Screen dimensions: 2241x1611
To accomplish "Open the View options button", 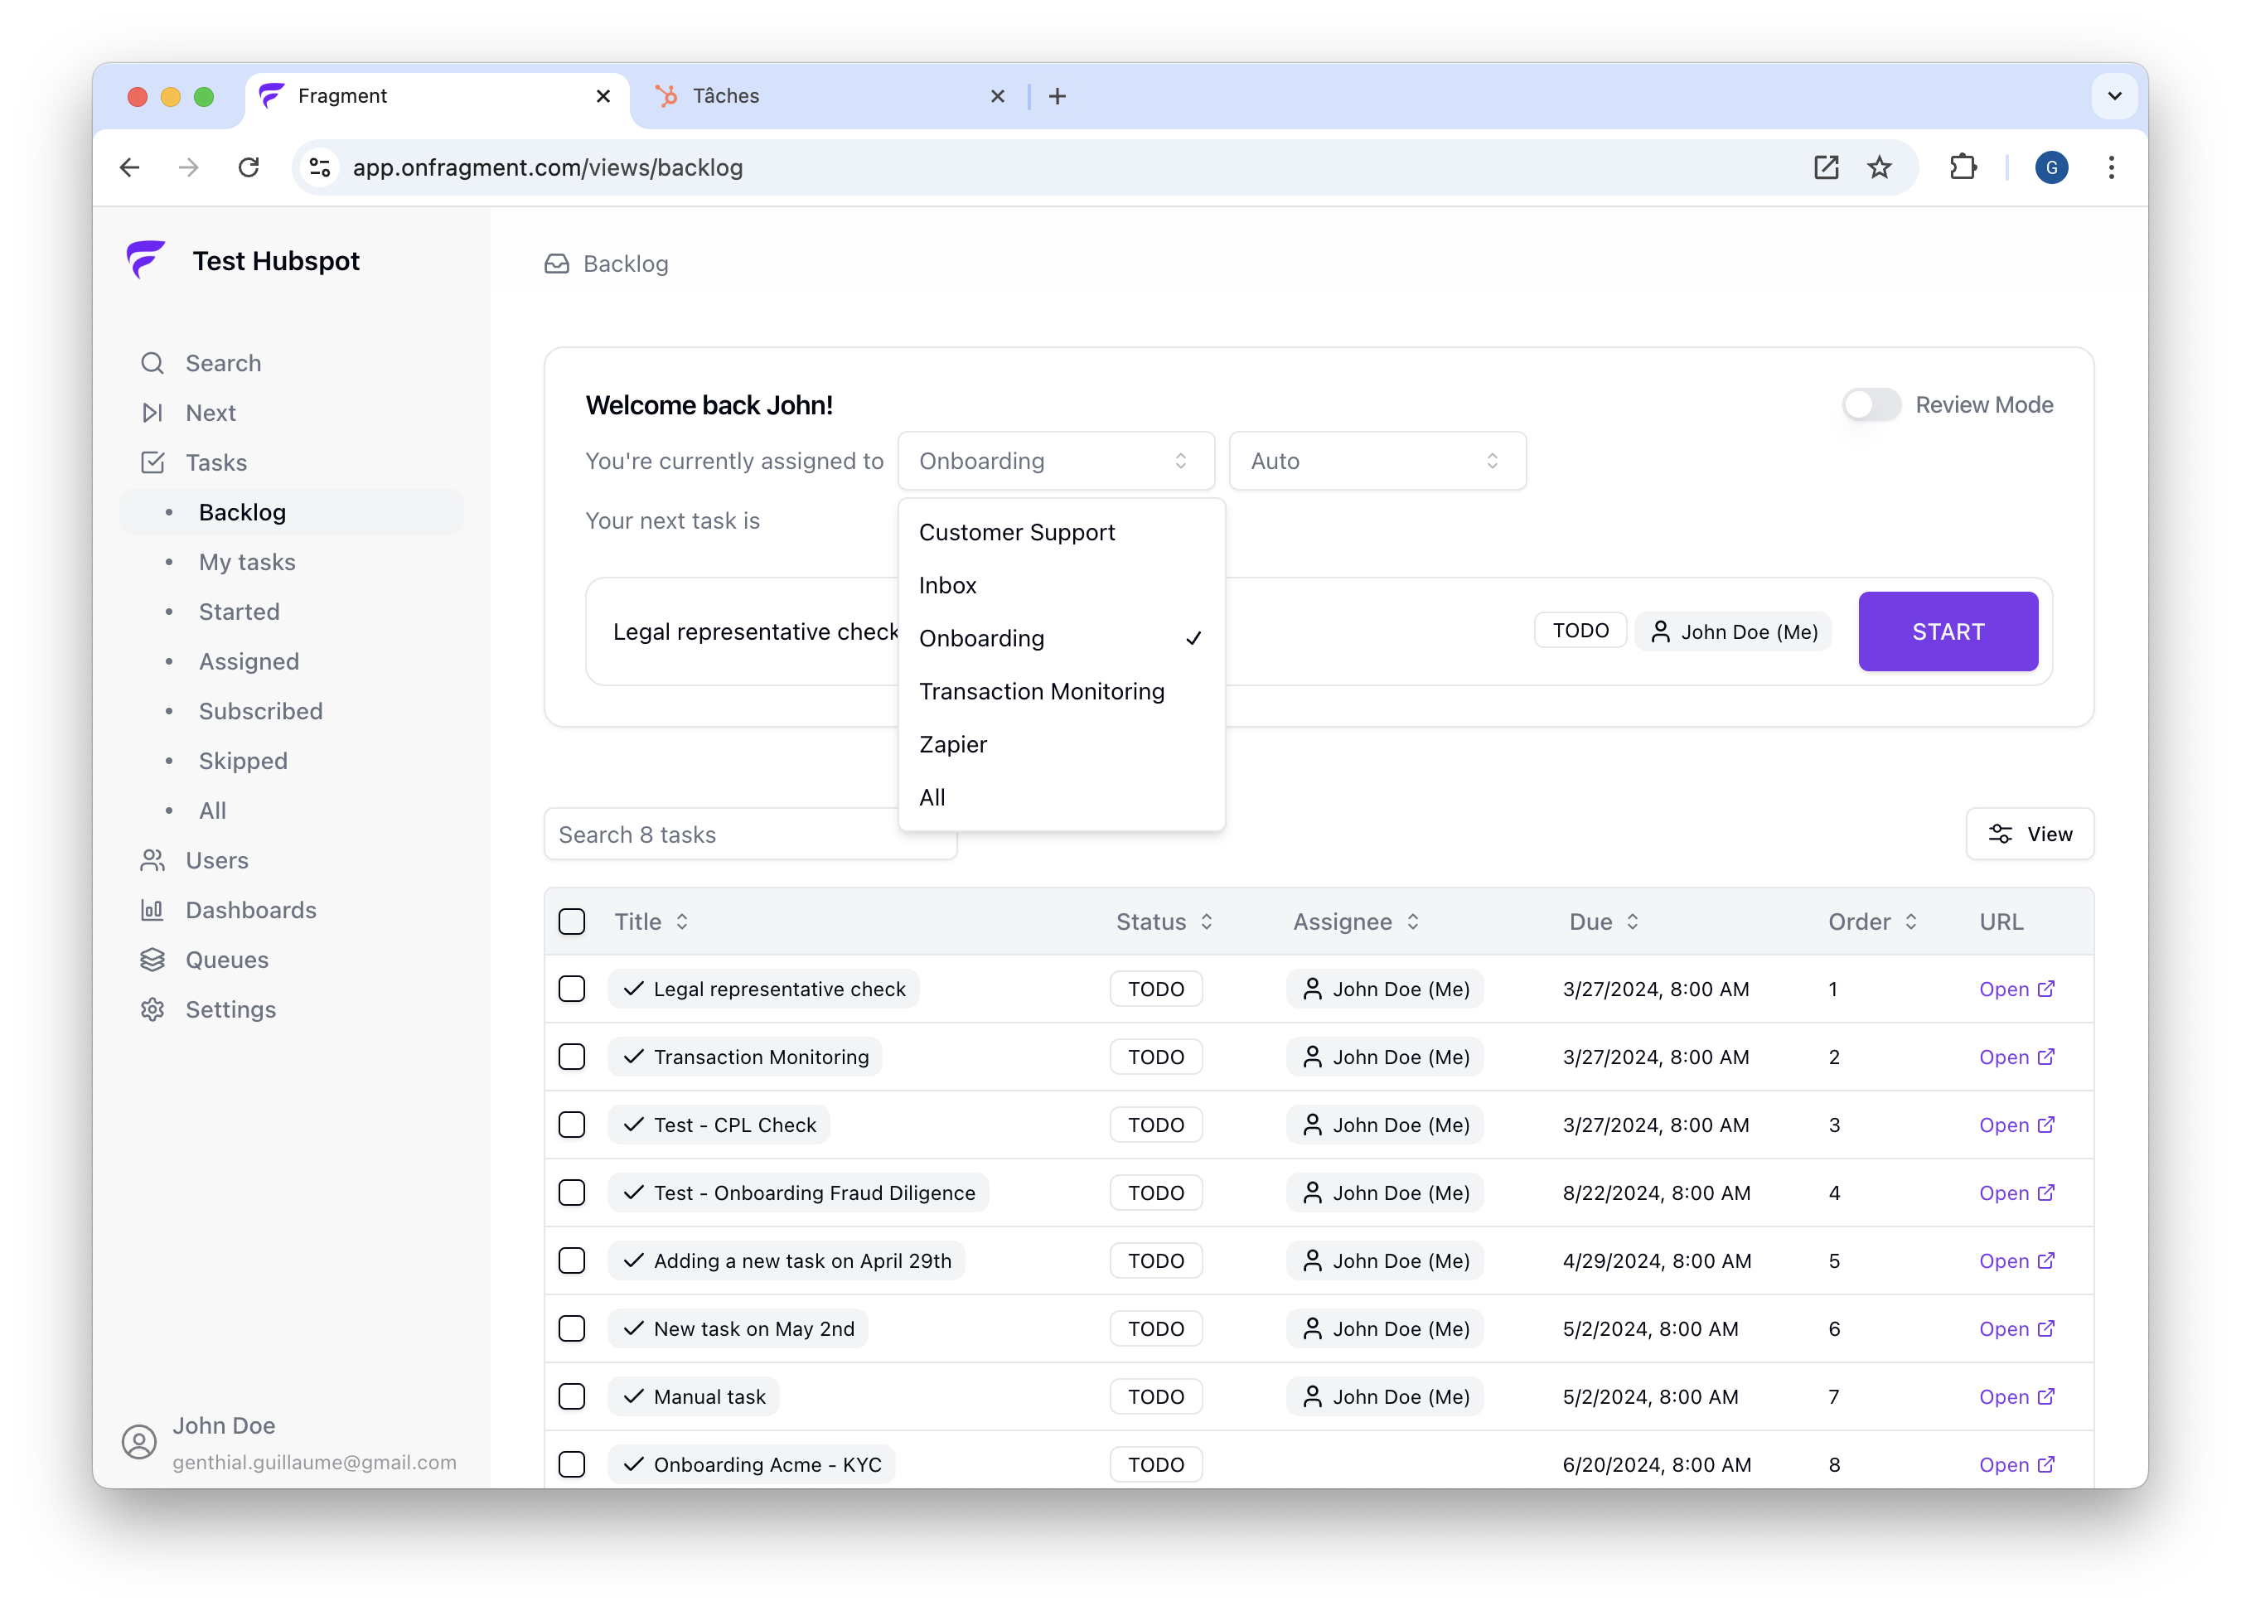I will (x=2029, y=834).
